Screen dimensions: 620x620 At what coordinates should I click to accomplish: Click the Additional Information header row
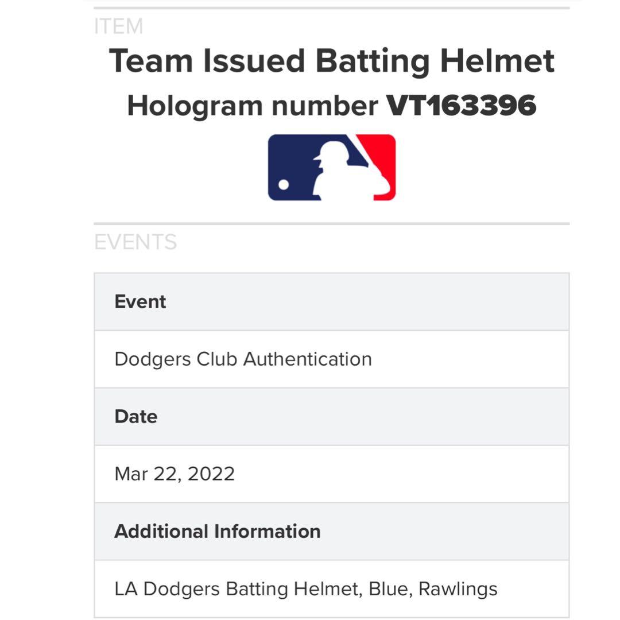(331, 532)
